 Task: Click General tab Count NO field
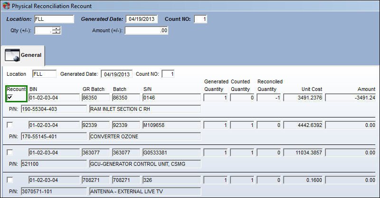pos(168,74)
